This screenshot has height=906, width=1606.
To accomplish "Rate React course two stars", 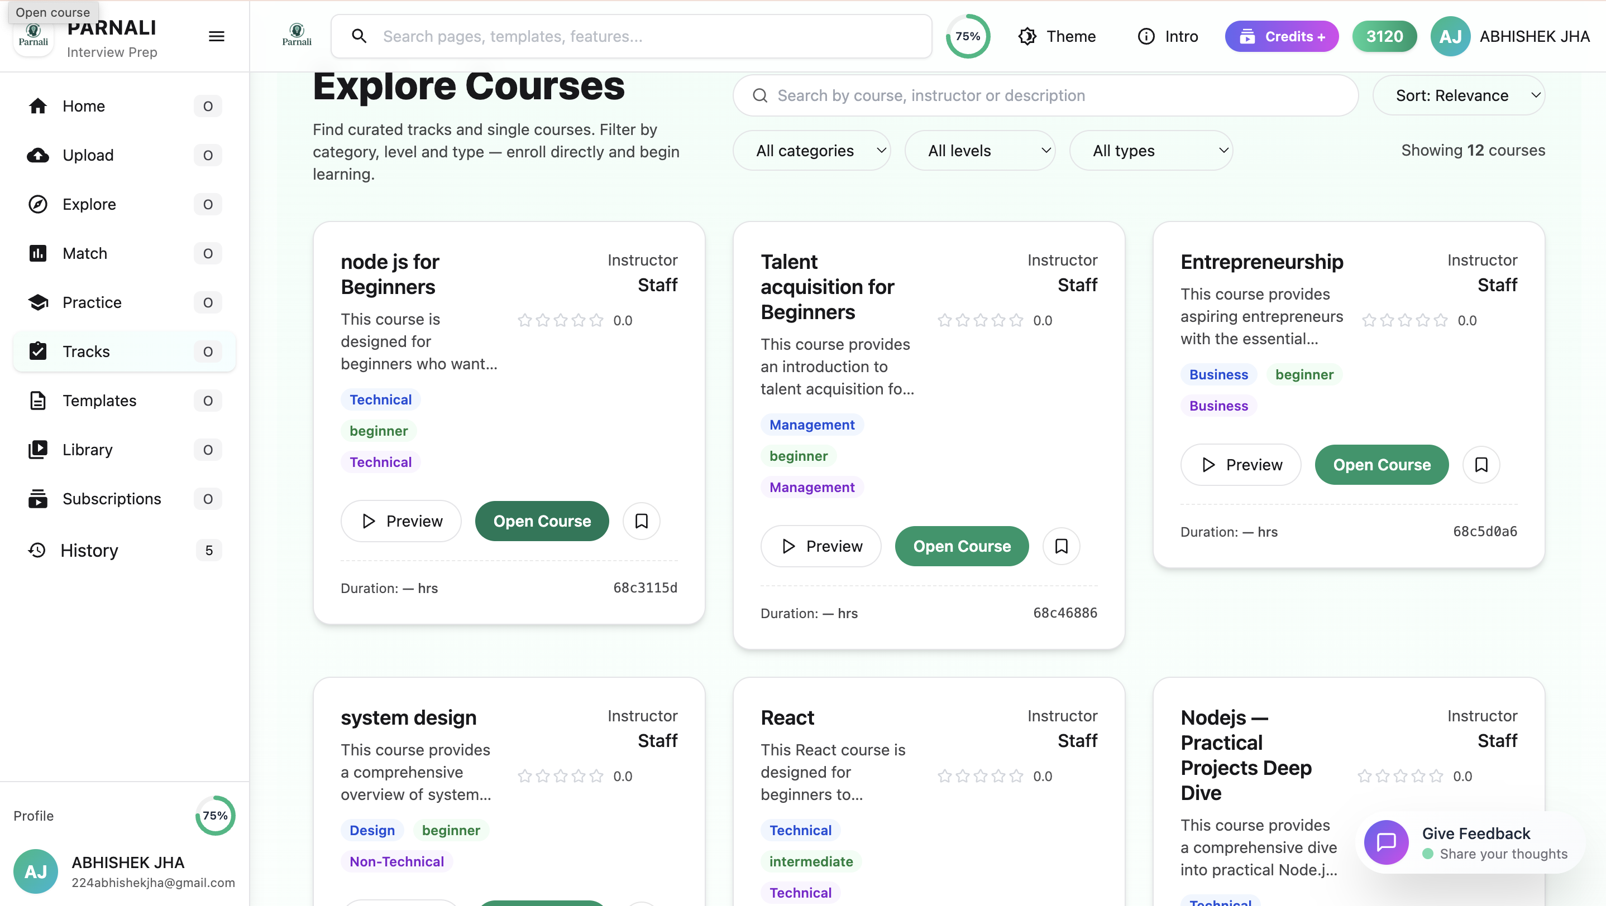I will (x=963, y=776).
